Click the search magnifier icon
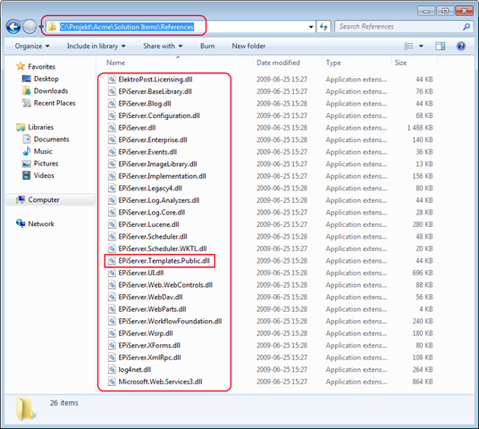Screen dimensions: 479x429 (466, 27)
